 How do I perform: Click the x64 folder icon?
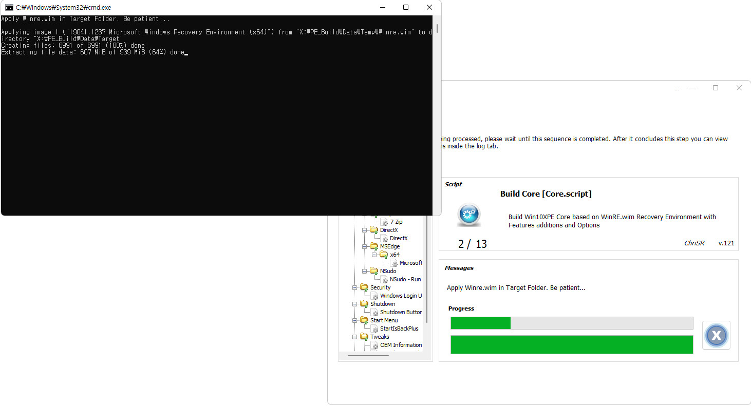tap(384, 255)
